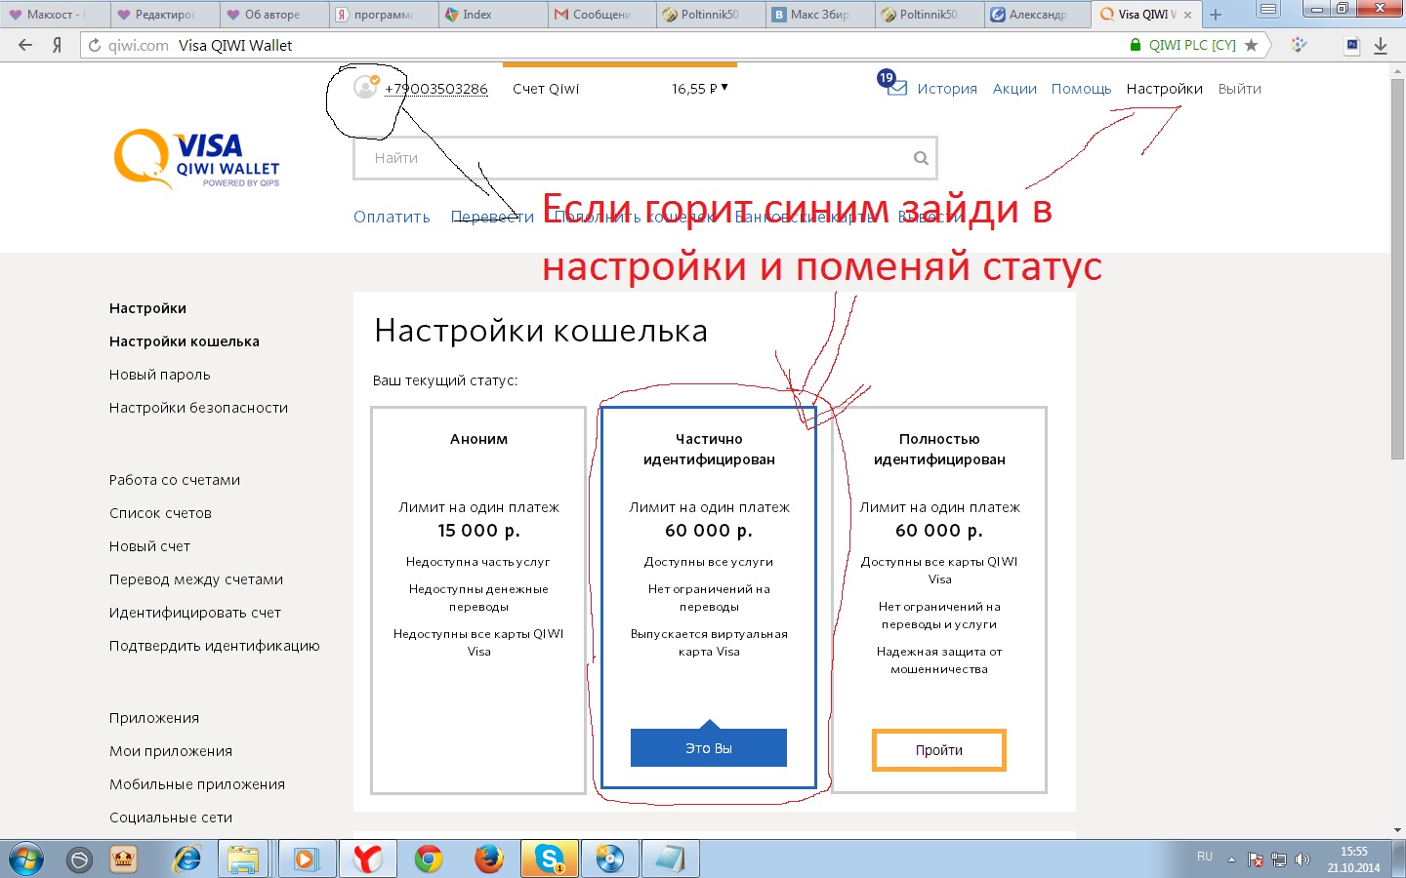Click the green QIWI PLC security lock

[x=1136, y=45]
